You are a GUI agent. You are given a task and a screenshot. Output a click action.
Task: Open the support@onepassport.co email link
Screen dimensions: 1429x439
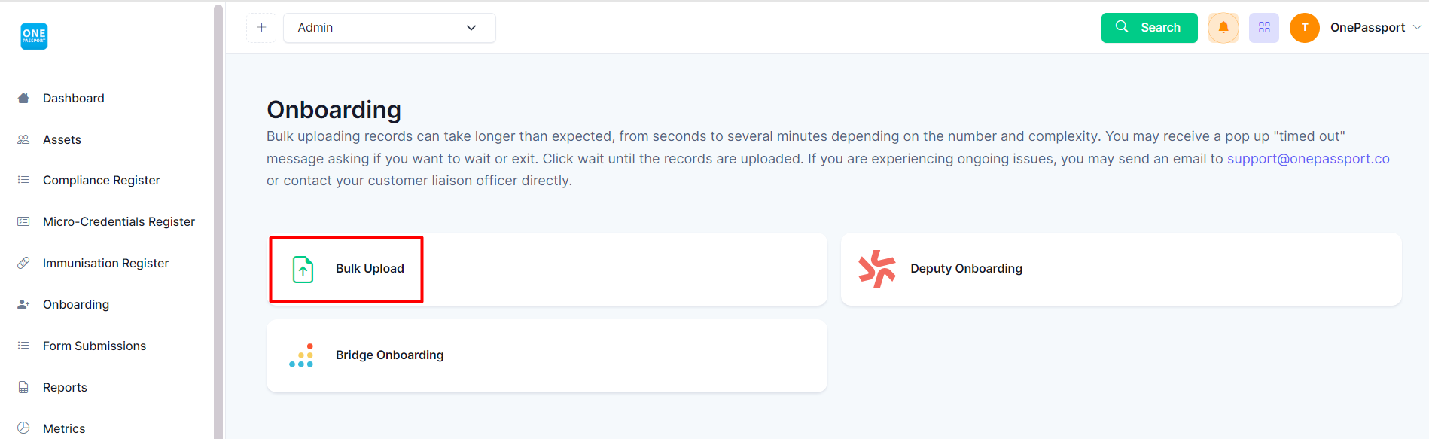coord(1309,159)
